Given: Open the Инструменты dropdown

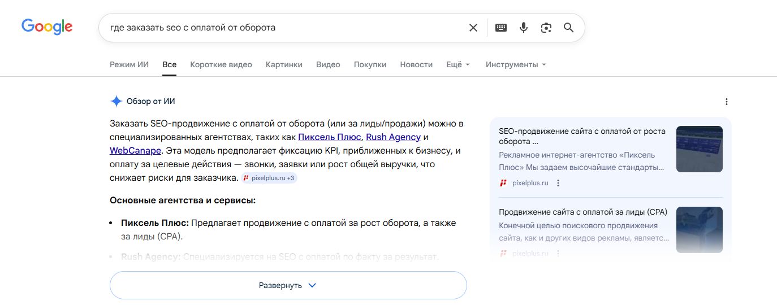Looking at the screenshot, I should coord(515,64).
